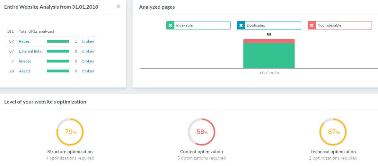Image resolution: width=378 pixels, height=166 pixels.
Task: Click the green indexable X icon
Action: pos(171,25)
